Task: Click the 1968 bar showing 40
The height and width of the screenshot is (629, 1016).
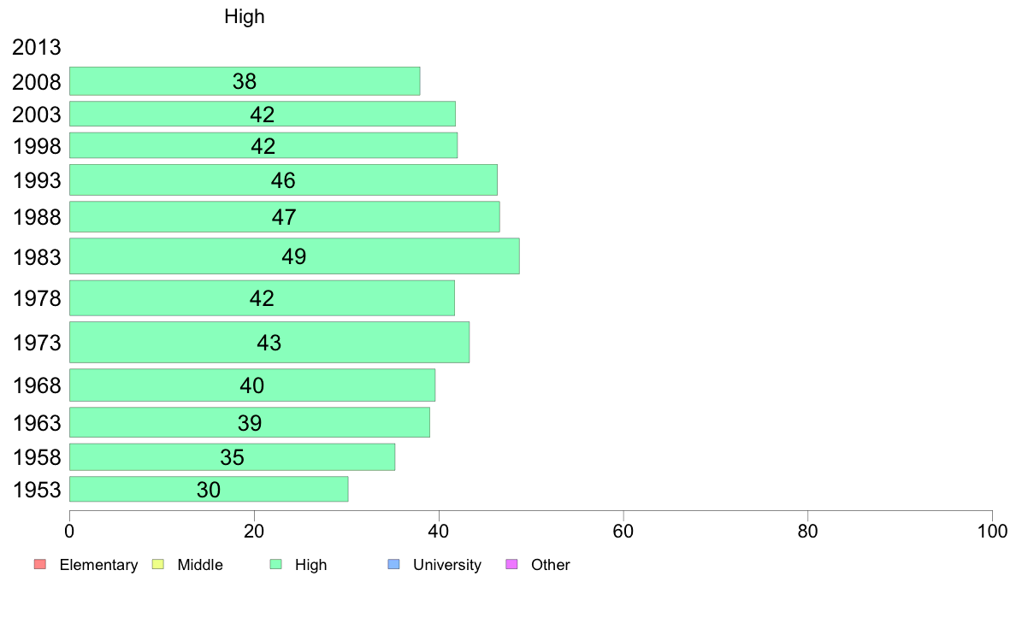Action: (252, 385)
